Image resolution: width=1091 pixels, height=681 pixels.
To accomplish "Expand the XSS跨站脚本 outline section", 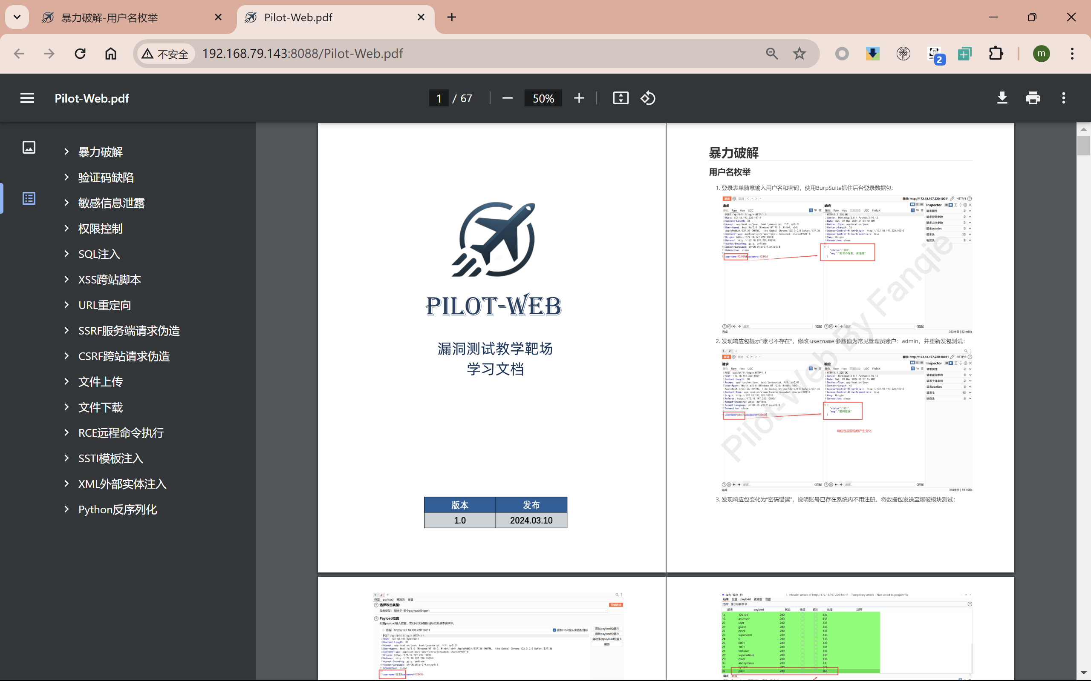I will point(66,279).
